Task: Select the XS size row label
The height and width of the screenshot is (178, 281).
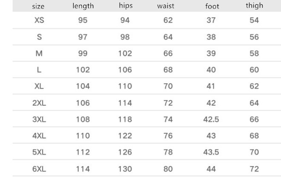Action: tap(39, 20)
